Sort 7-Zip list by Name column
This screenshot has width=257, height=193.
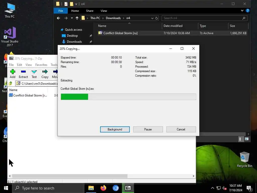(28, 90)
